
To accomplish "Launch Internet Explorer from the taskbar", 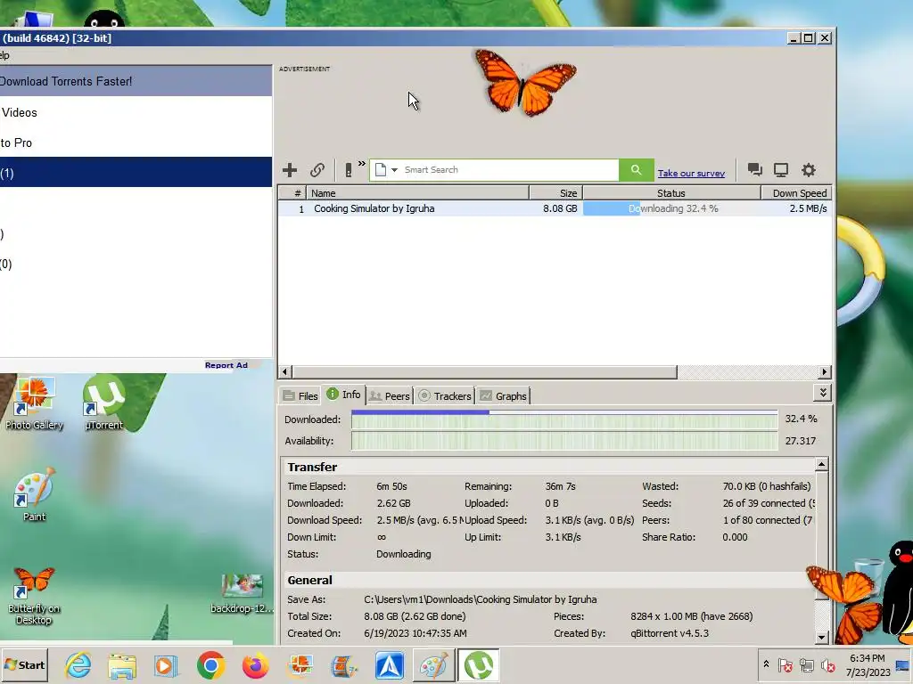I will 78,664.
